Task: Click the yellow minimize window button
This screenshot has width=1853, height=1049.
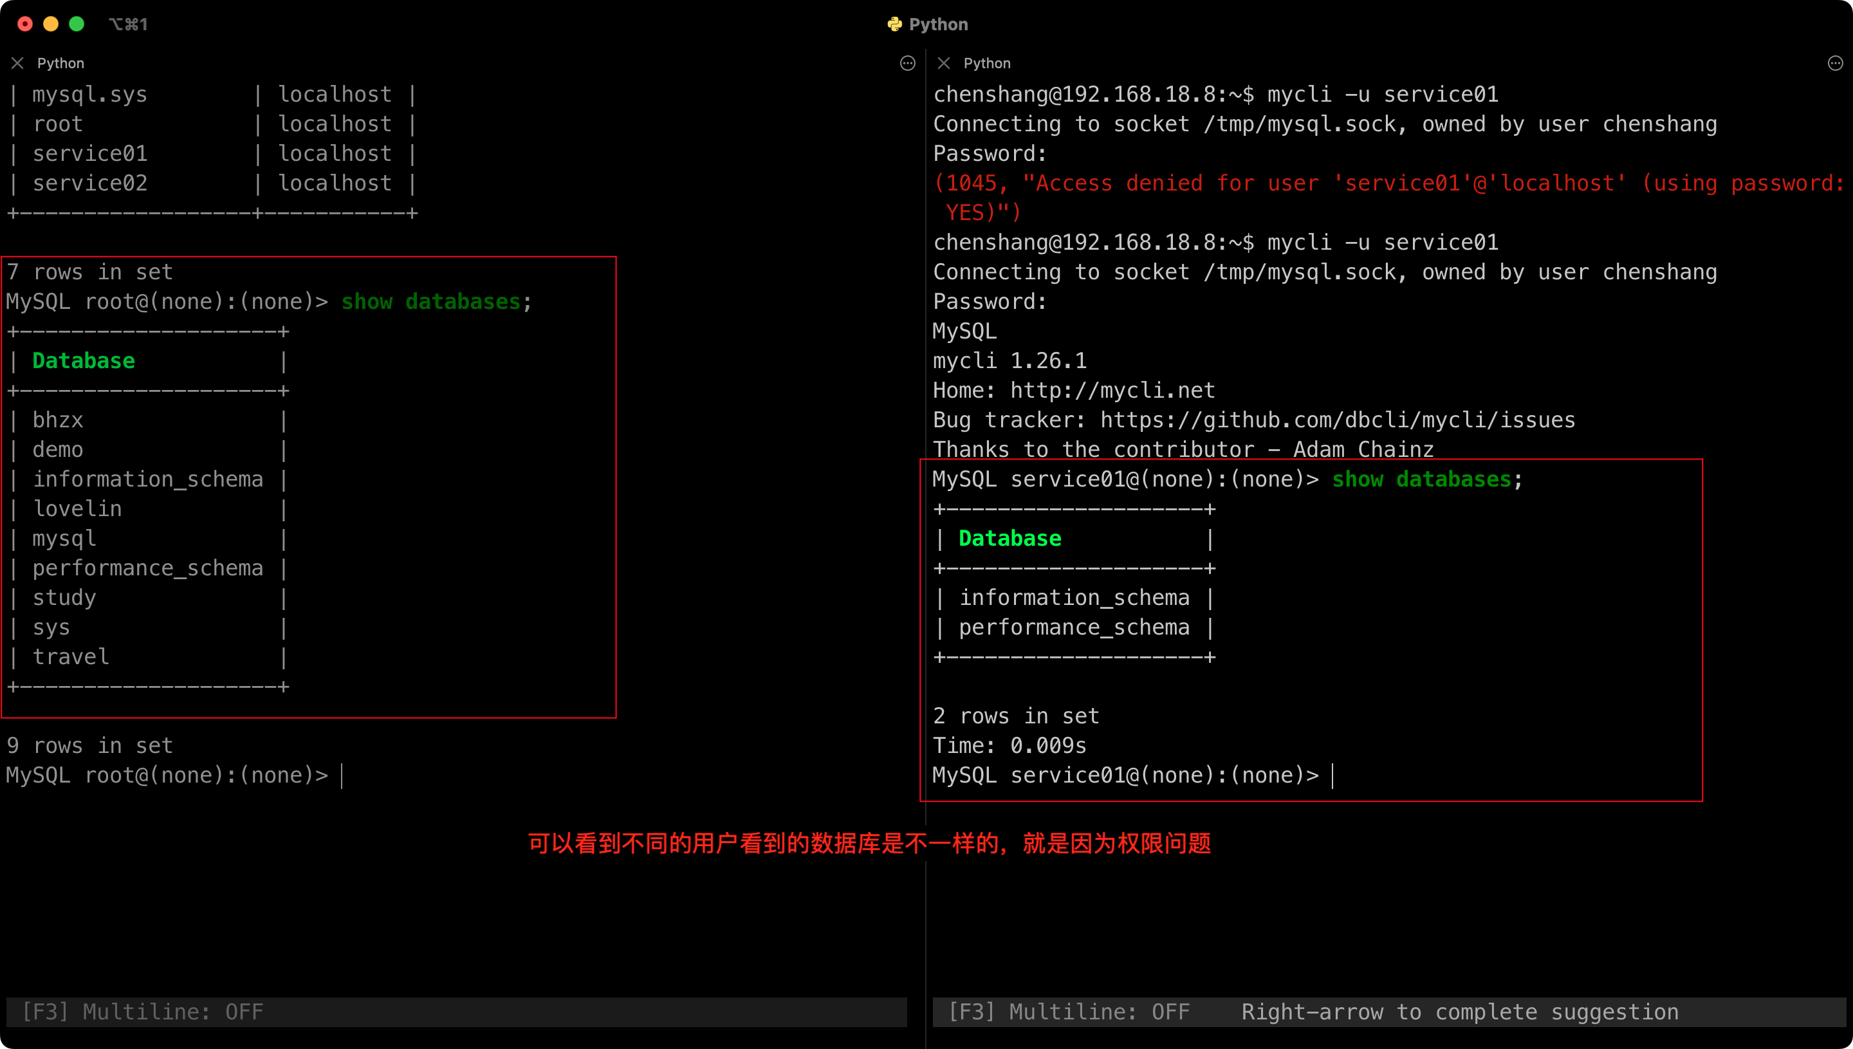Action: [x=51, y=24]
